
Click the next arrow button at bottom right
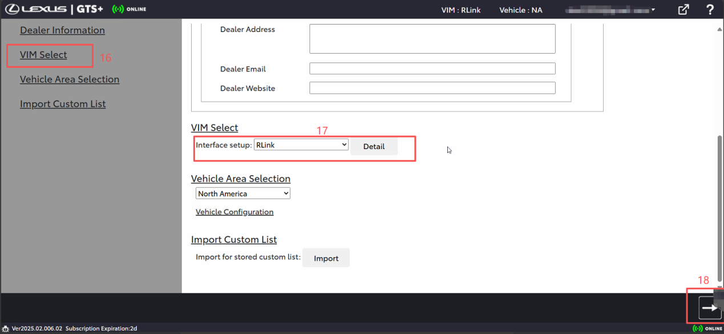point(710,308)
